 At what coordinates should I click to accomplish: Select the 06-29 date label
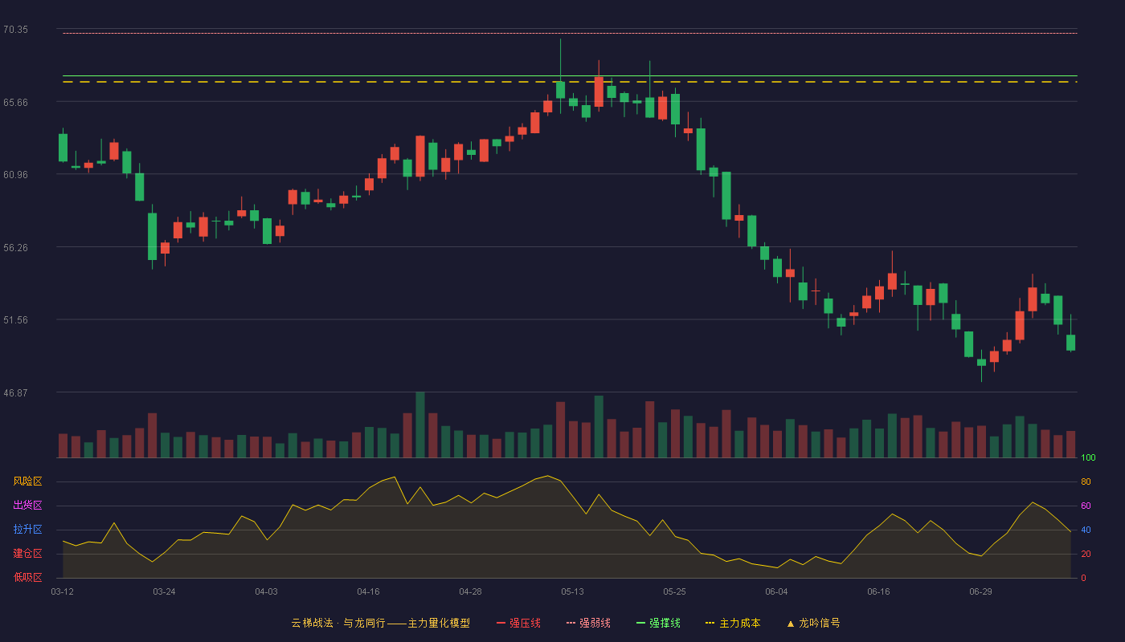[x=980, y=591]
